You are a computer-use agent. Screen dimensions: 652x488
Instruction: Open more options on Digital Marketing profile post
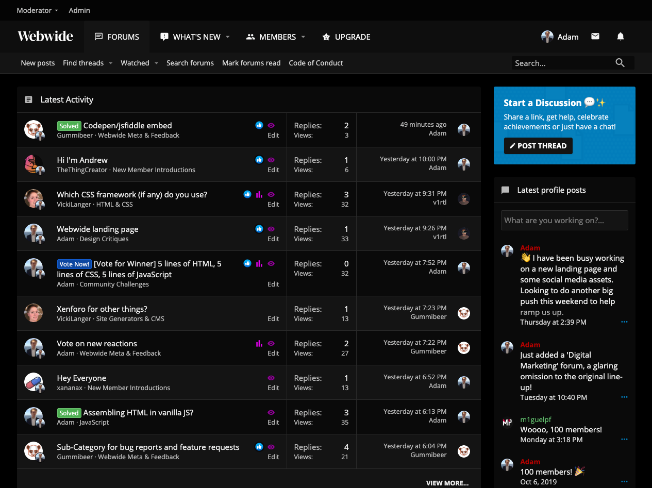pos(624,397)
